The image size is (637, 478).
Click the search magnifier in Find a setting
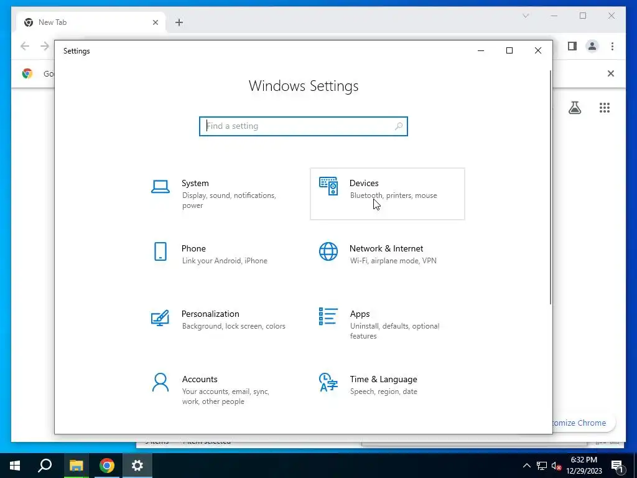(x=399, y=126)
